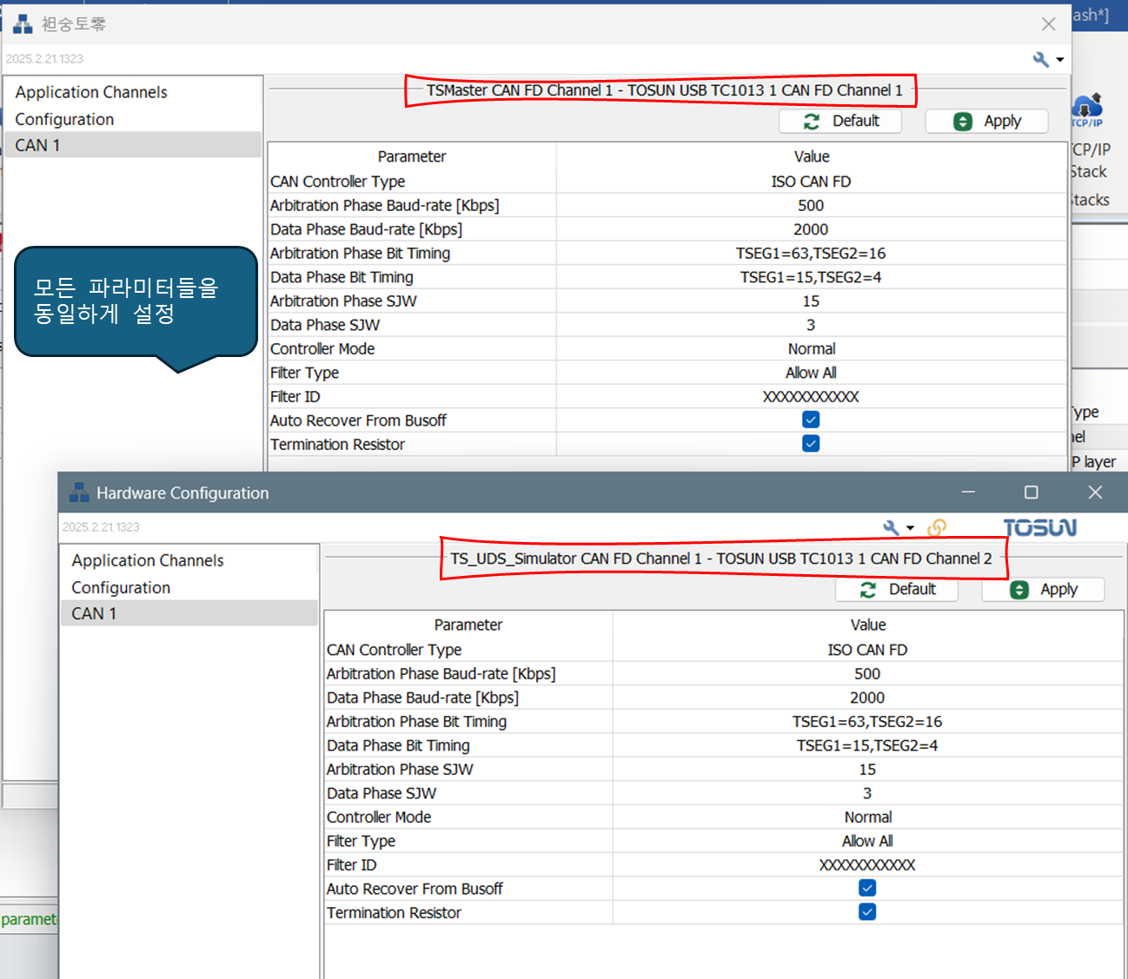Click Arbitration Phase SJW 15 in Hardware Configuration
This screenshot has height=979, width=1128.
pyautogui.click(x=867, y=769)
